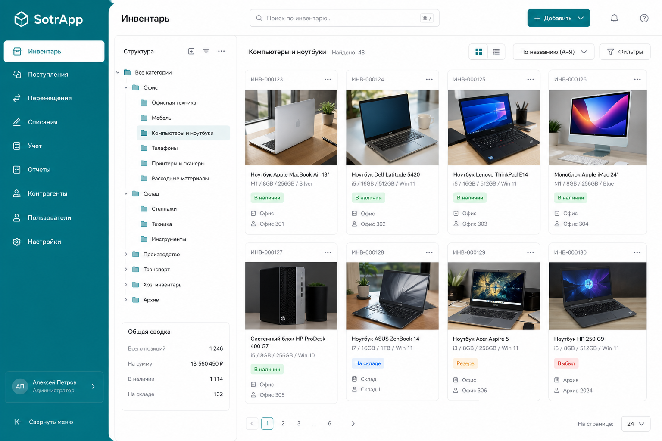Open per-page dropdown showing 24
The width and height of the screenshot is (662, 441).
point(636,424)
